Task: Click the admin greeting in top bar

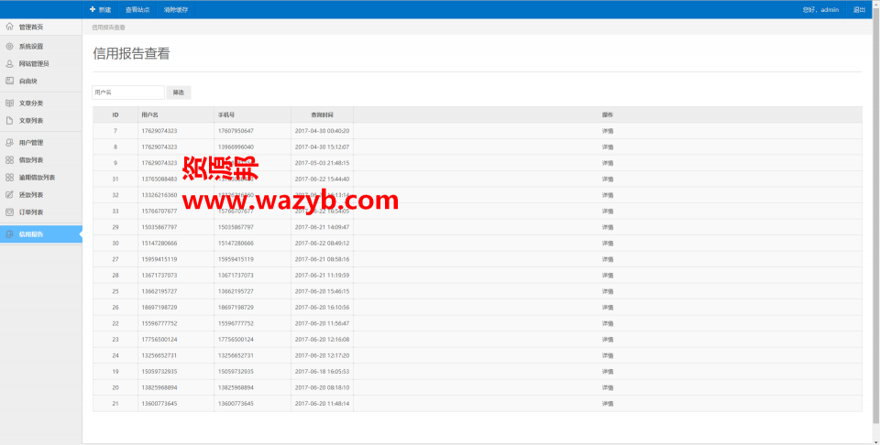Action: click(819, 9)
